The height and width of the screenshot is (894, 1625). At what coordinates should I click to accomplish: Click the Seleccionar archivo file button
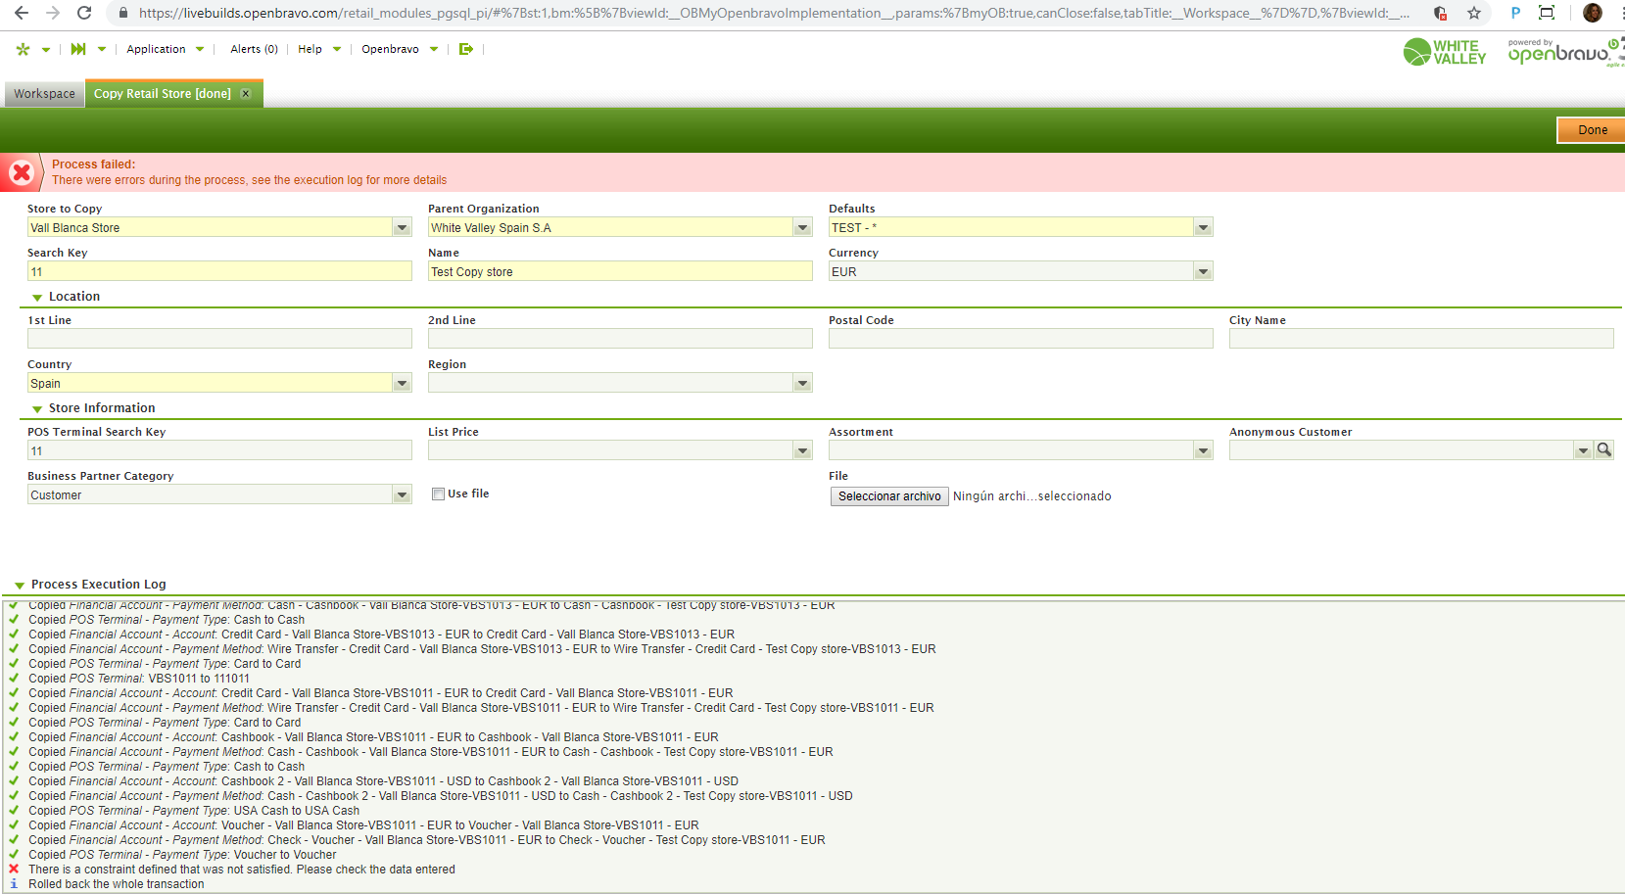coord(888,496)
